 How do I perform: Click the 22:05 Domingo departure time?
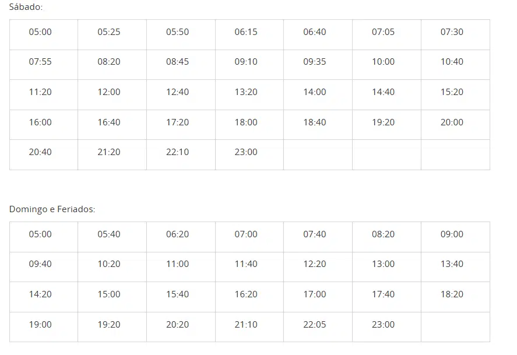point(315,325)
